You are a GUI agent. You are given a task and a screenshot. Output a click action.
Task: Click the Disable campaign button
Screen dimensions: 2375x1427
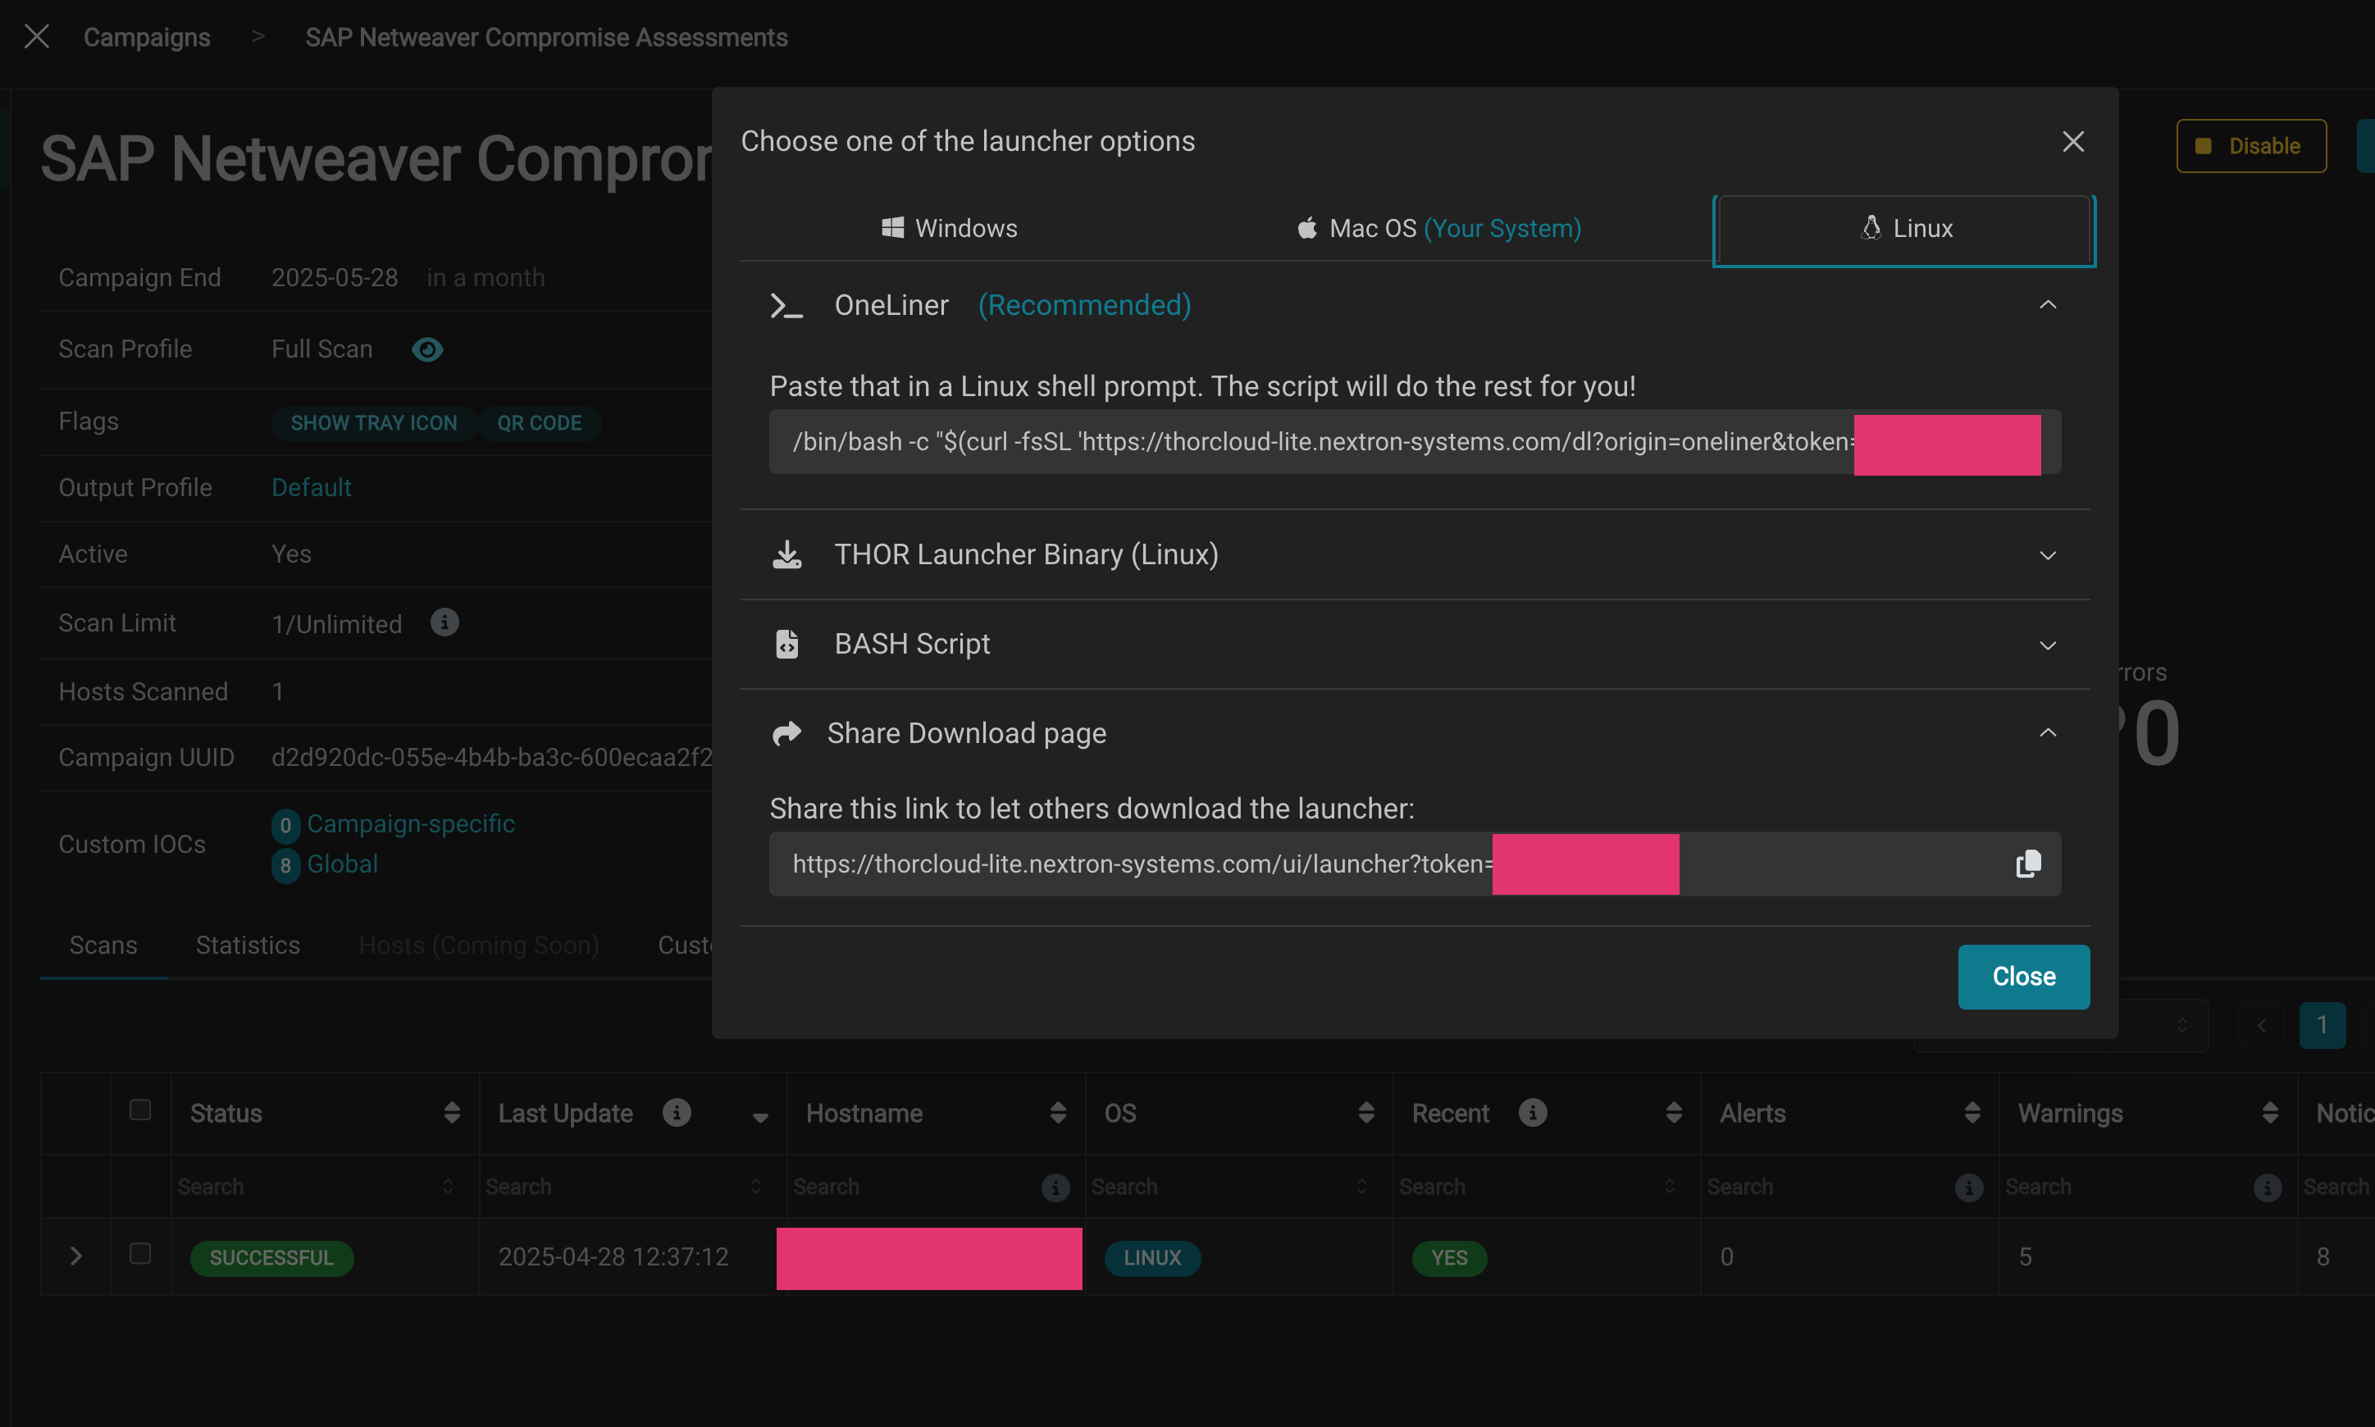click(x=2250, y=146)
